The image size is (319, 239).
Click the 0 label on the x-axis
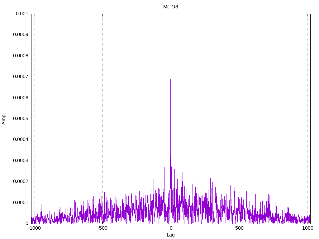pos(171,228)
